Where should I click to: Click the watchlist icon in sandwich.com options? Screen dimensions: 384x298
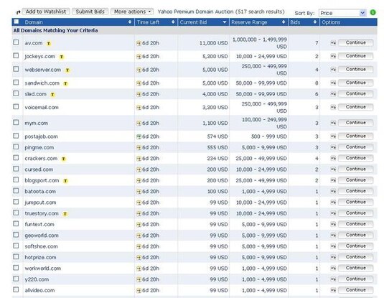(x=333, y=83)
